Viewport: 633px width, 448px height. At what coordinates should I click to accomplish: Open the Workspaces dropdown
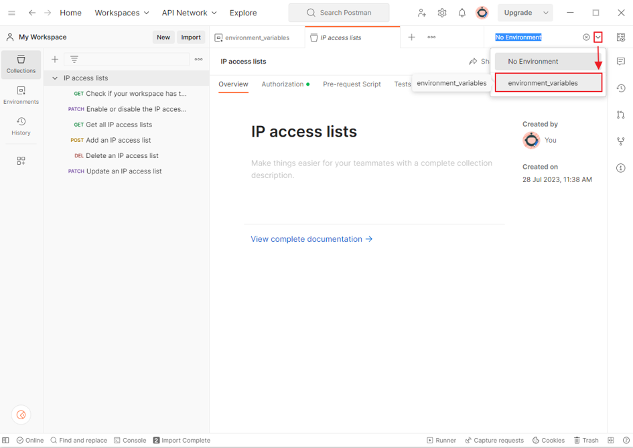tap(121, 13)
